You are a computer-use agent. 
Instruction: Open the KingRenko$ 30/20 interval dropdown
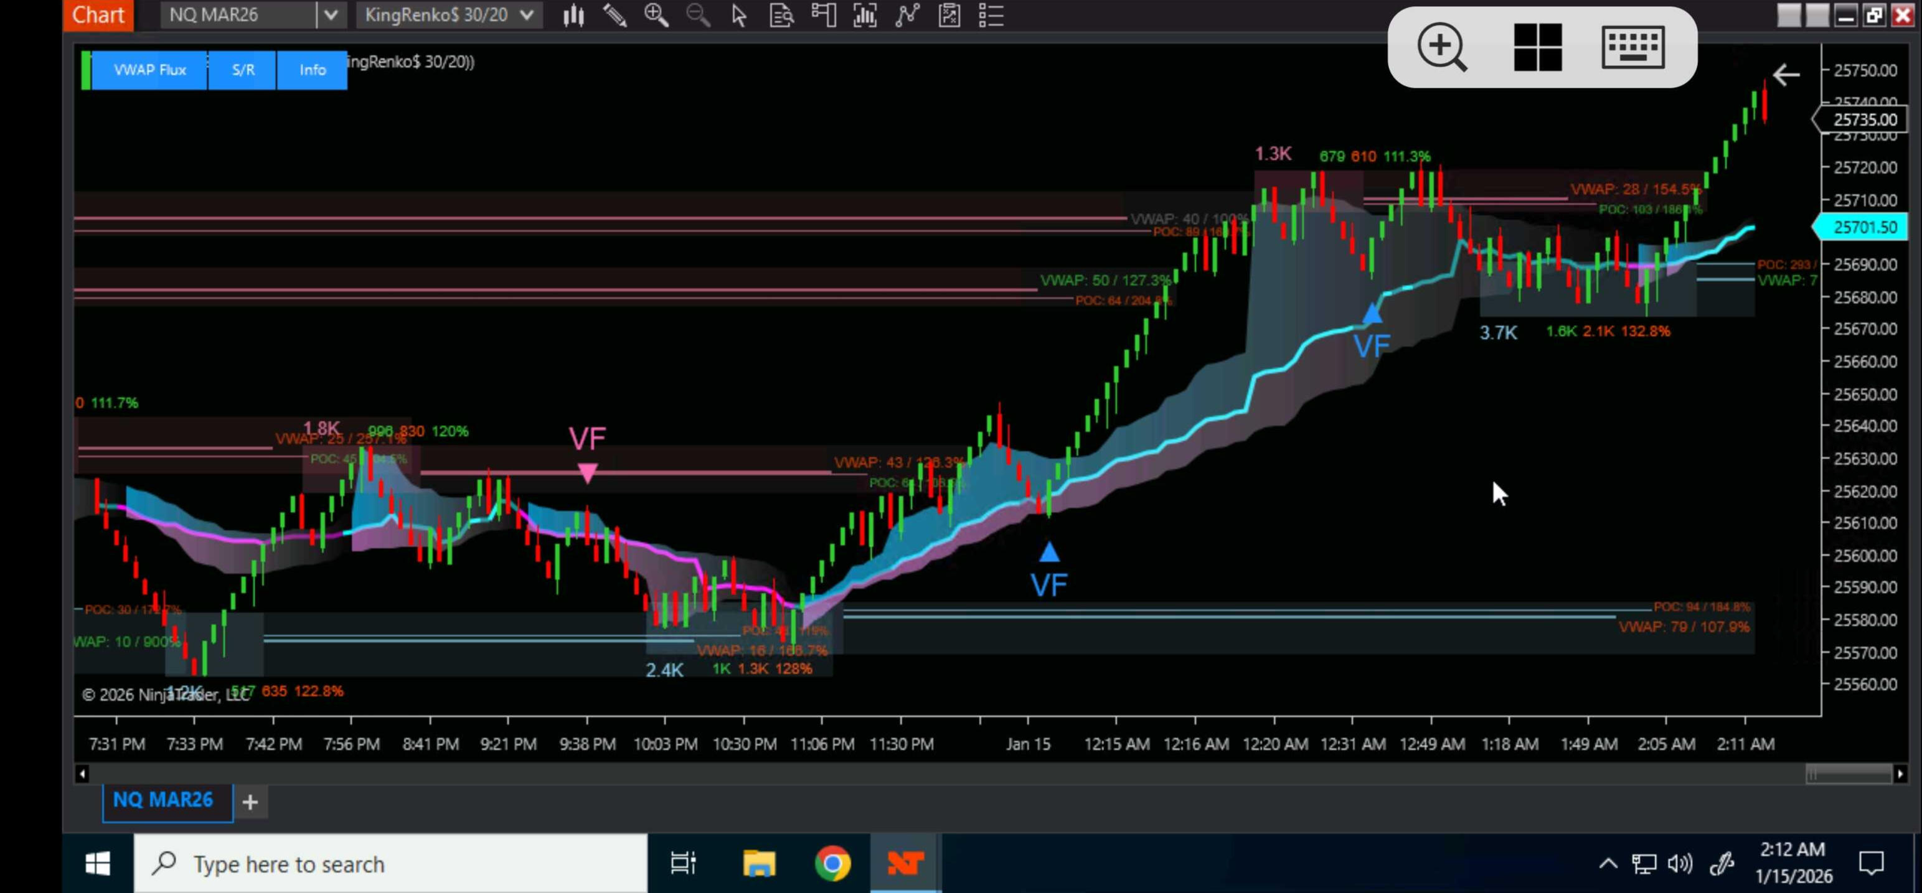pos(527,15)
